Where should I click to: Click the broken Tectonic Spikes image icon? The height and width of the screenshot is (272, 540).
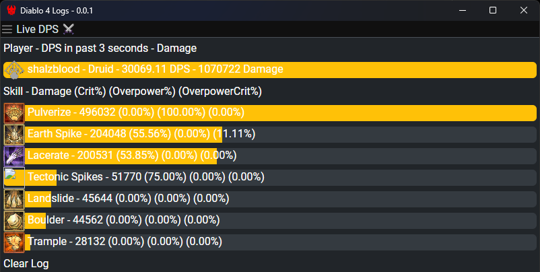click(x=14, y=178)
